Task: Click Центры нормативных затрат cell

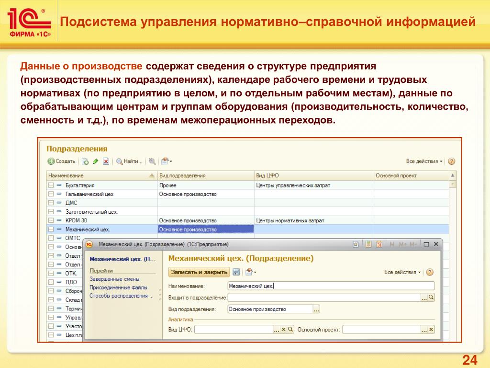Action: tap(314, 220)
